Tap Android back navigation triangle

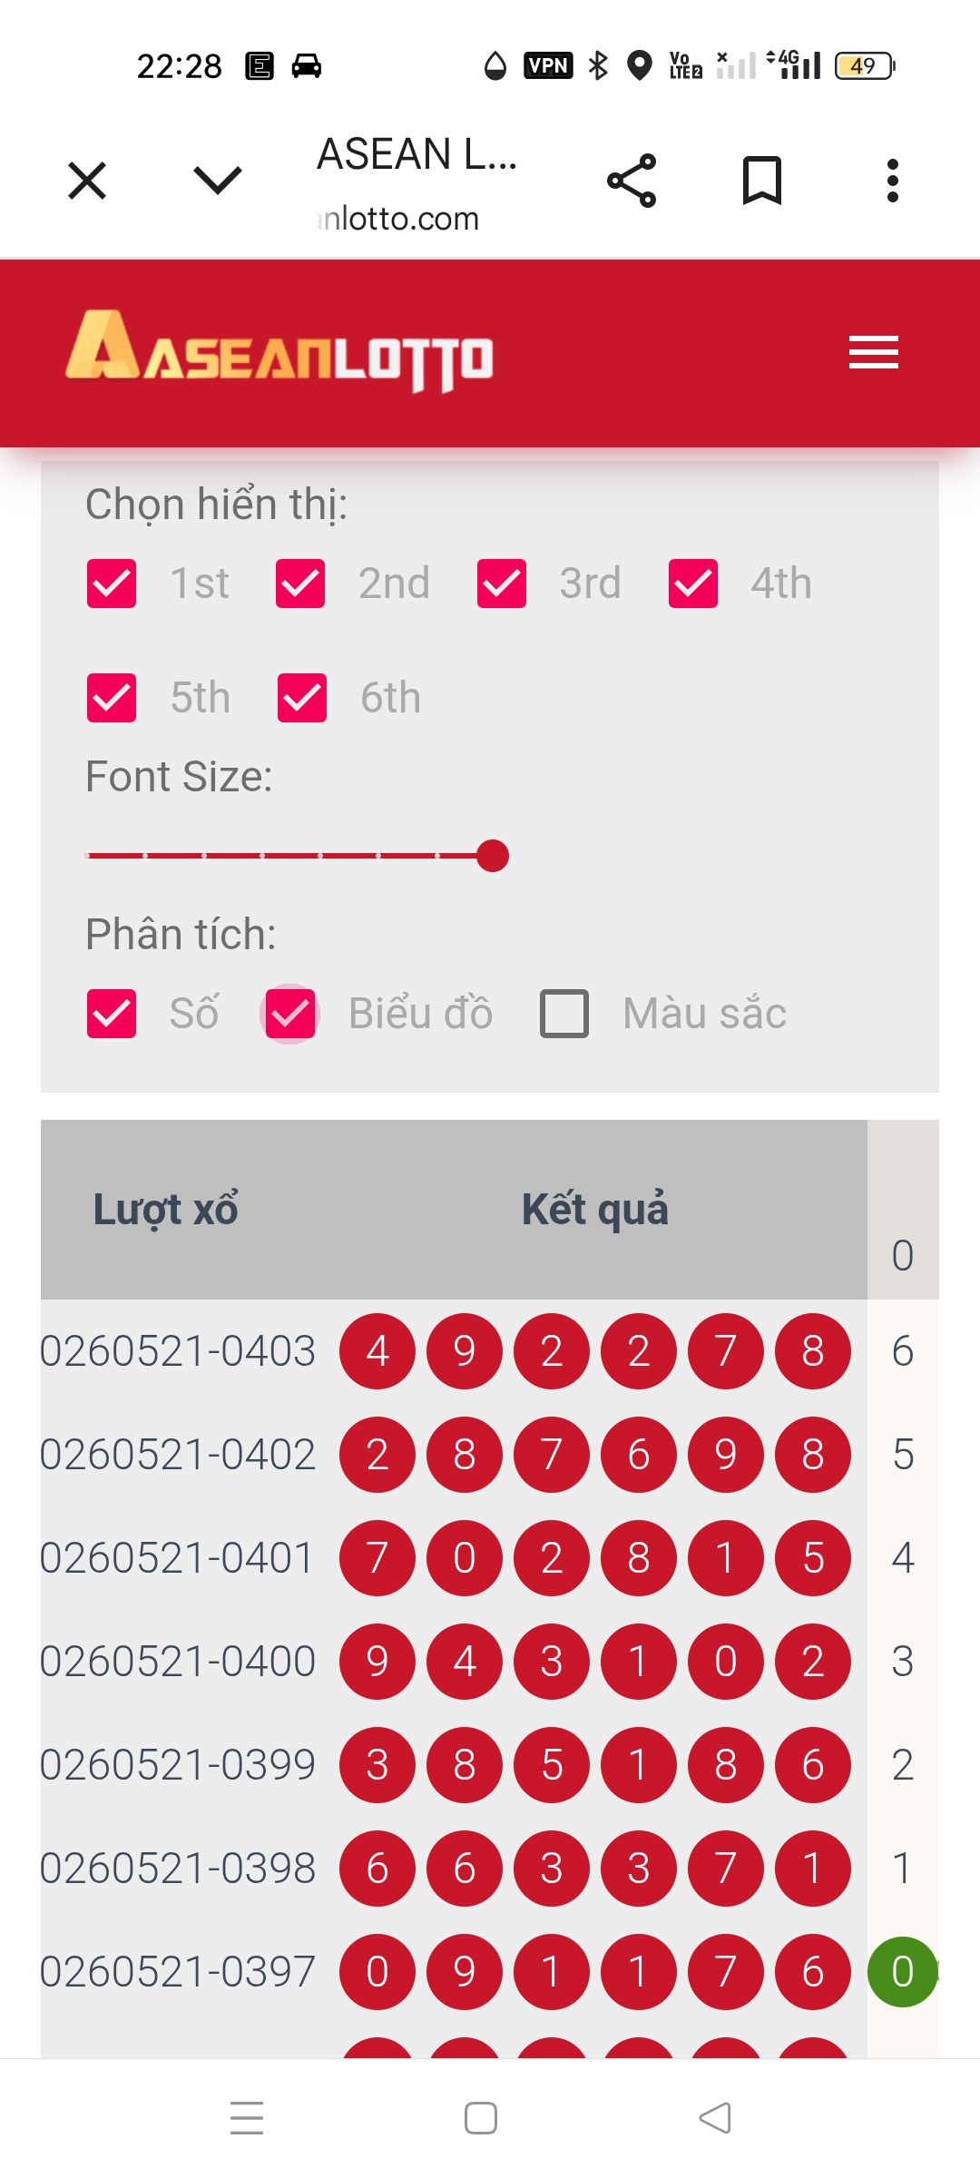point(715,2118)
